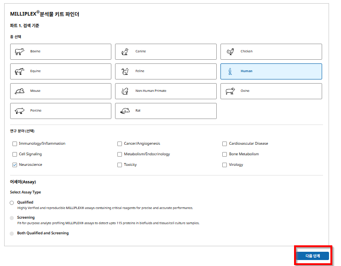The image size is (341, 266).
Task: Enable Metabolism/Endocrinology checkbox
Action: point(120,154)
